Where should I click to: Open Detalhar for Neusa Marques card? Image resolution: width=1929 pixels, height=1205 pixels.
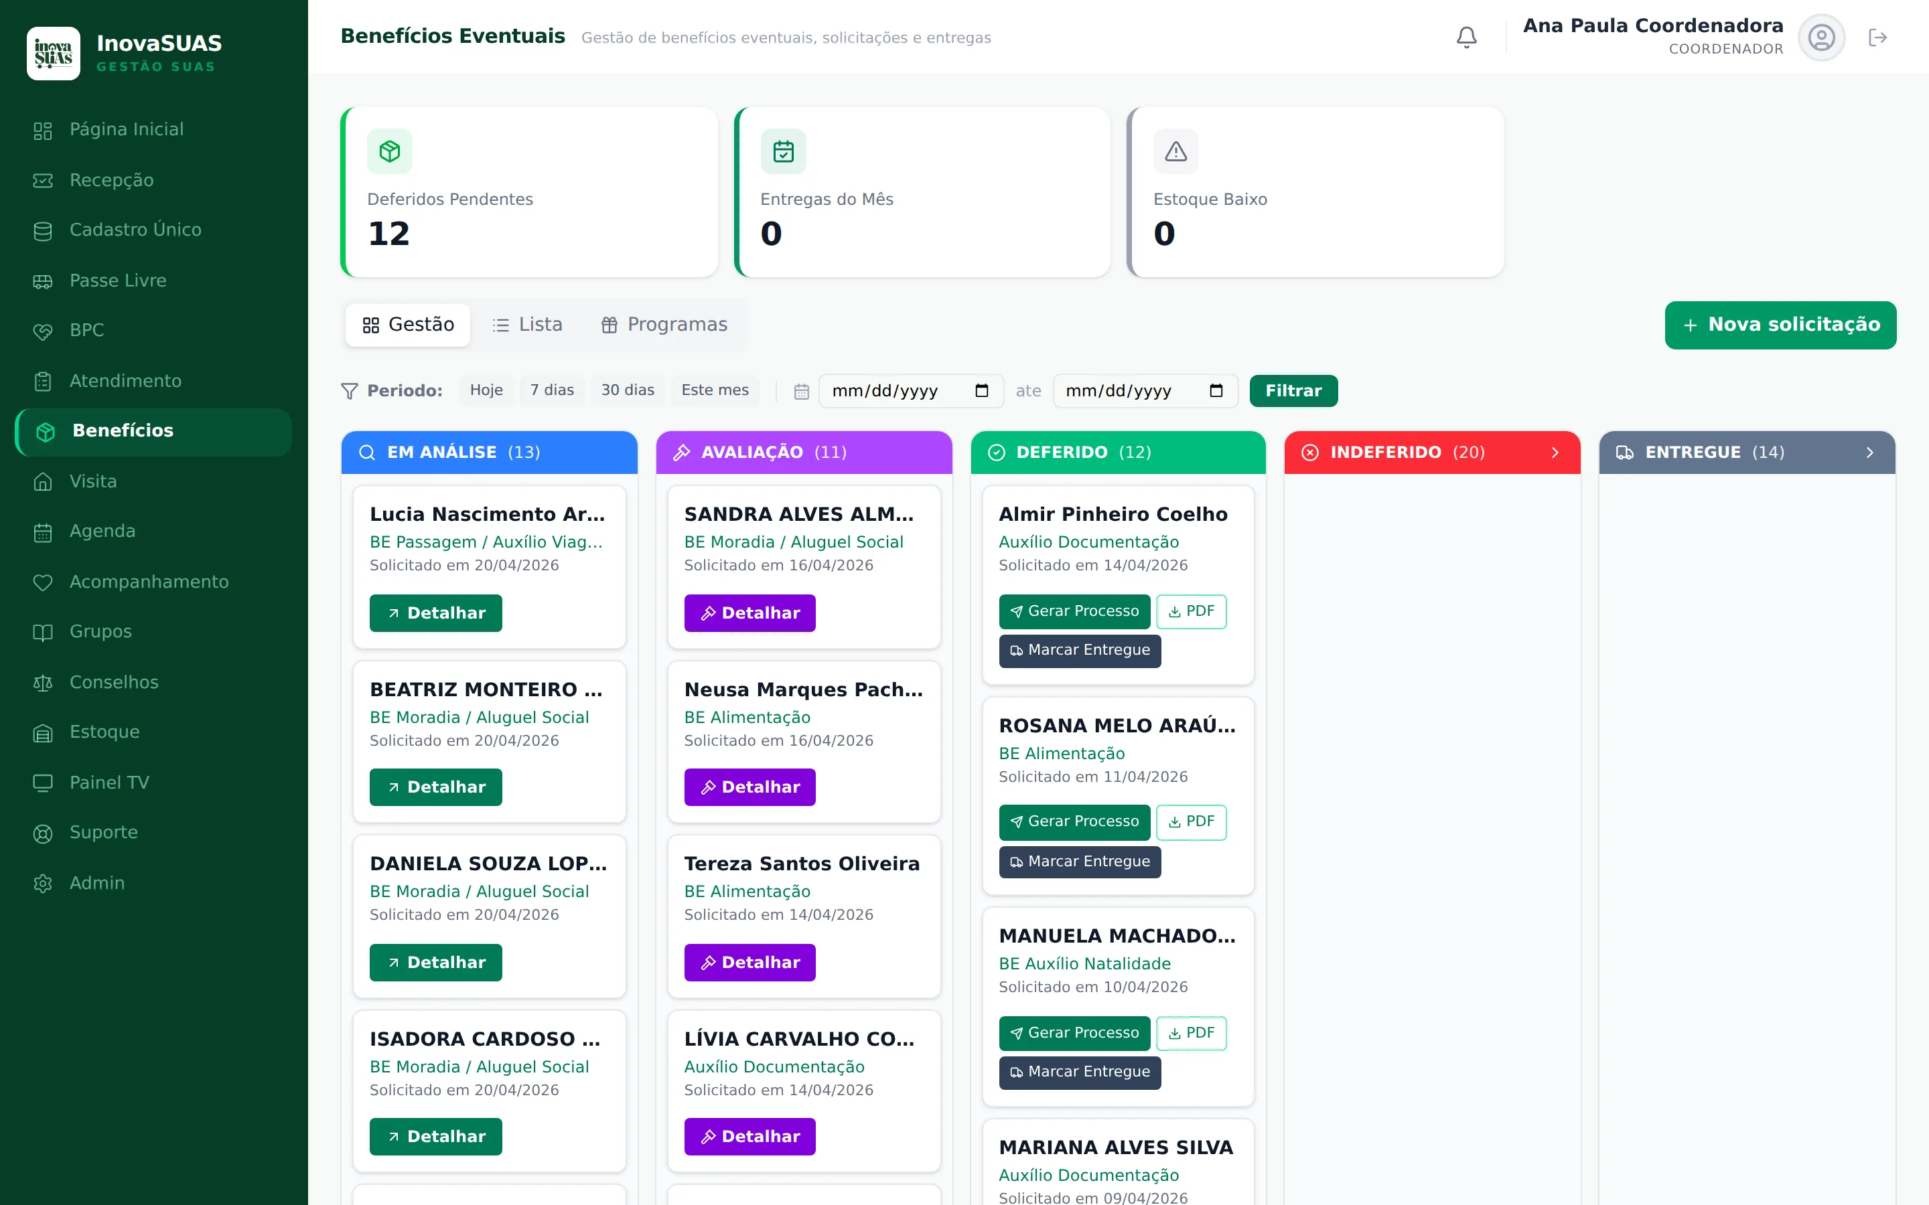[750, 787]
